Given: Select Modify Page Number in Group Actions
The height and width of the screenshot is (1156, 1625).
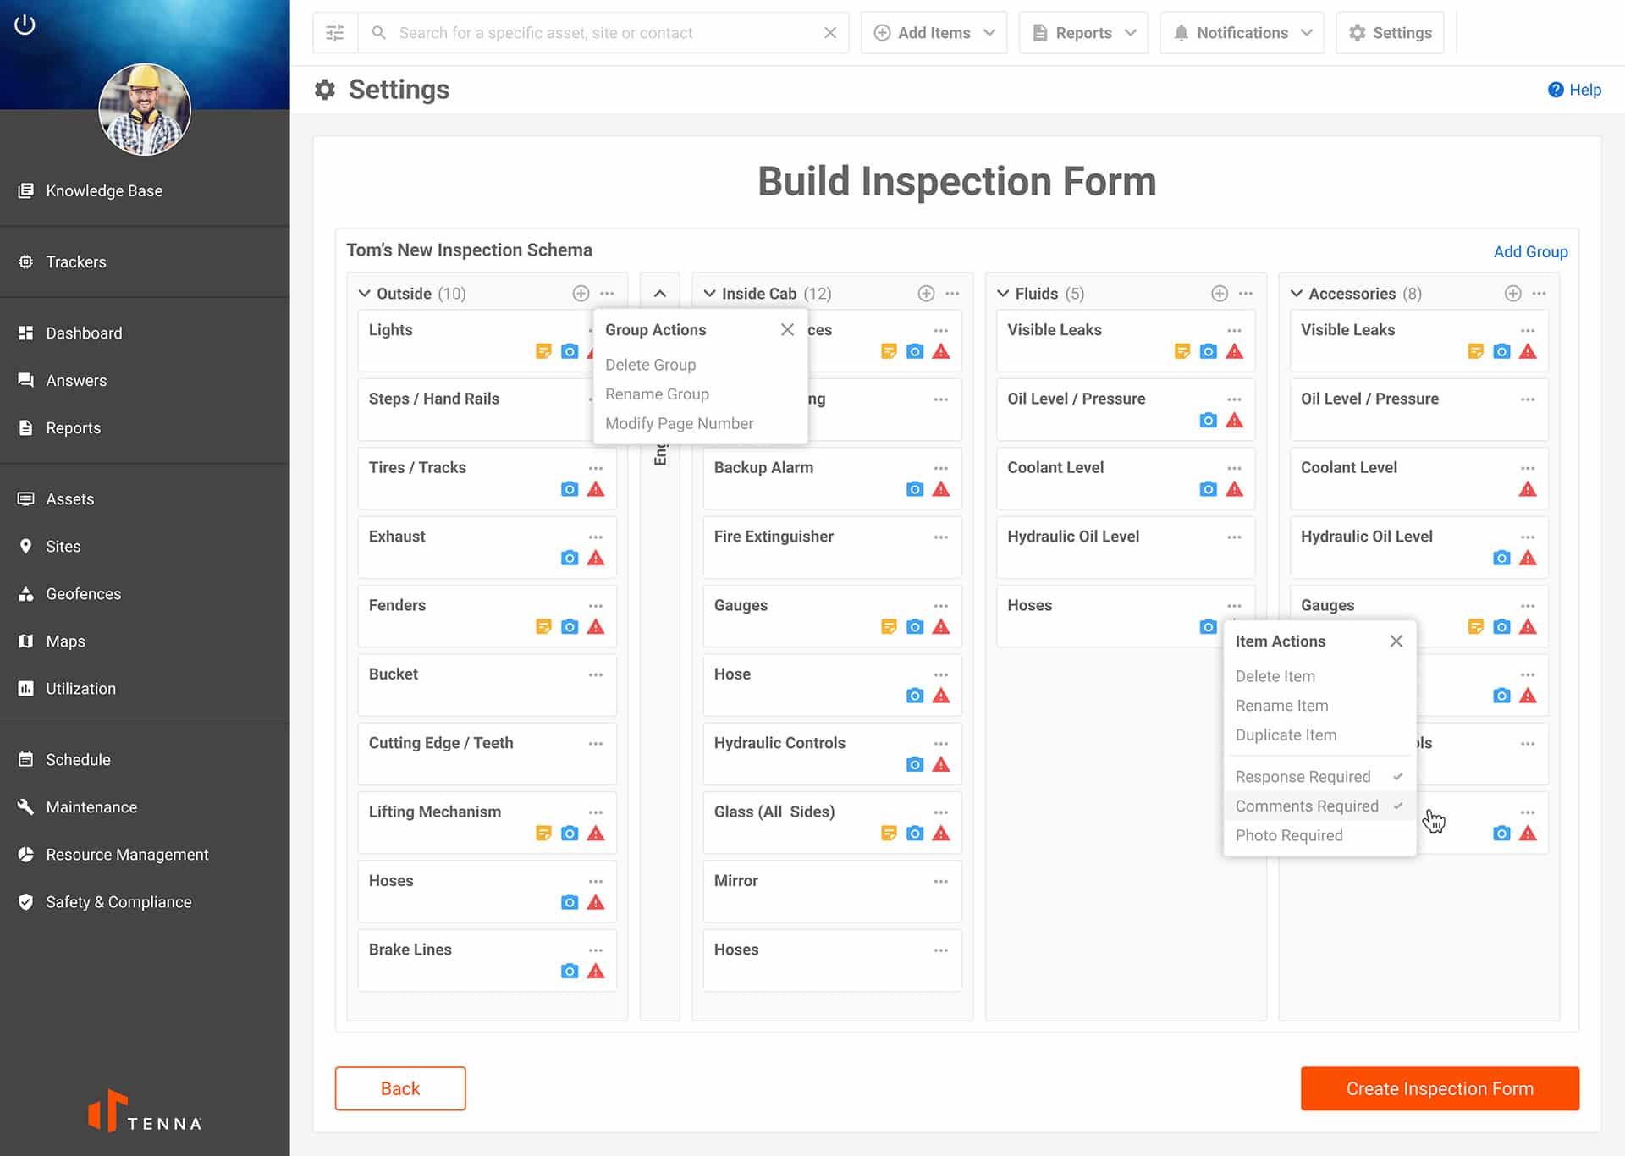Looking at the screenshot, I should click(x=680, y=423).
